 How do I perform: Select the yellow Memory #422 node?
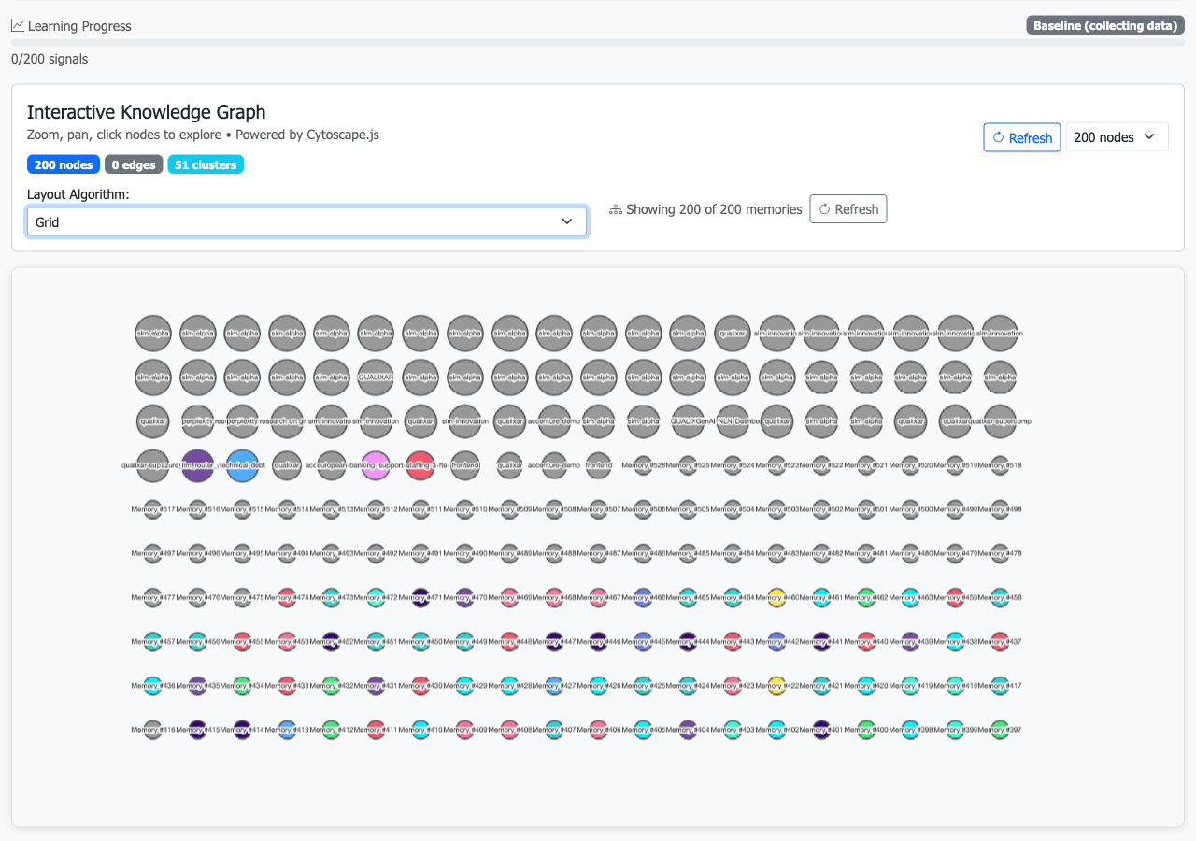point(776,686)
